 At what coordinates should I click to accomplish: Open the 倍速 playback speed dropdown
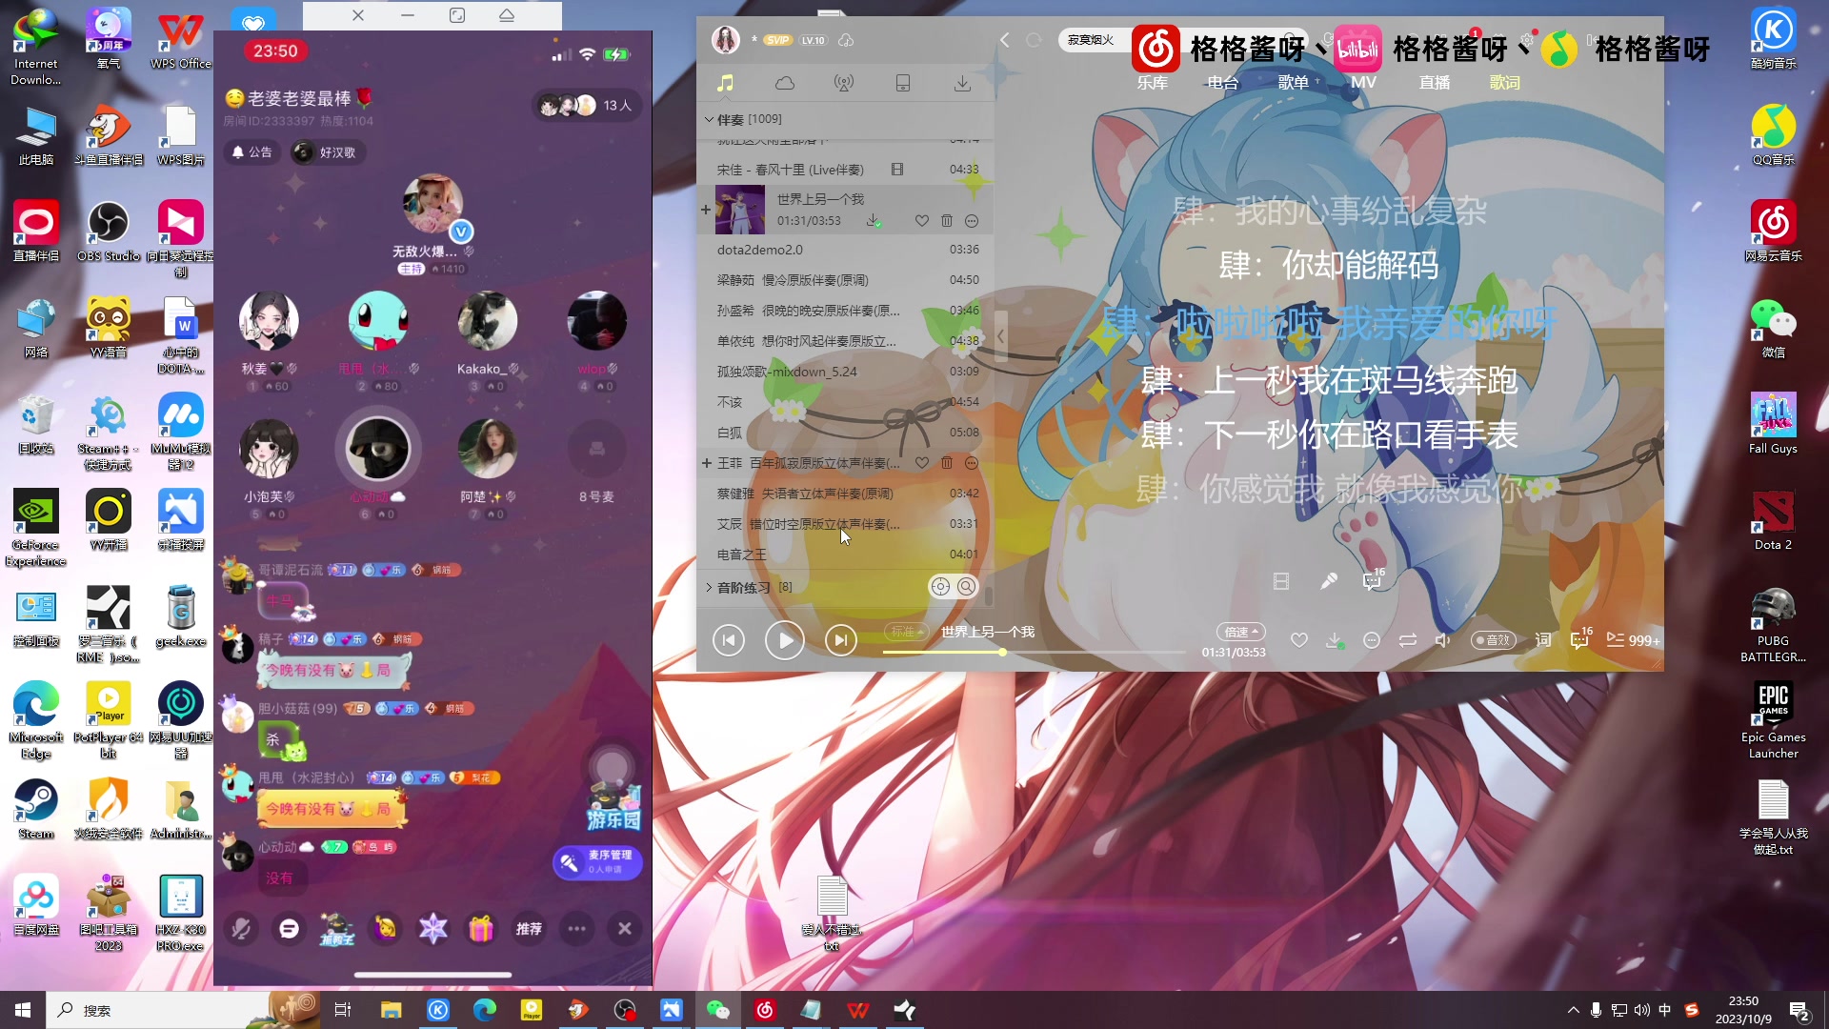(x=1240, y=632)
